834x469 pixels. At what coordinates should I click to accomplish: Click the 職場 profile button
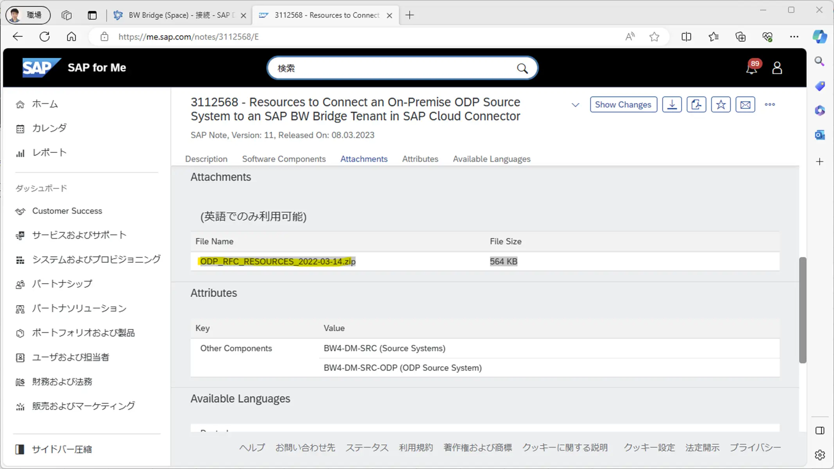click(28, 15)
